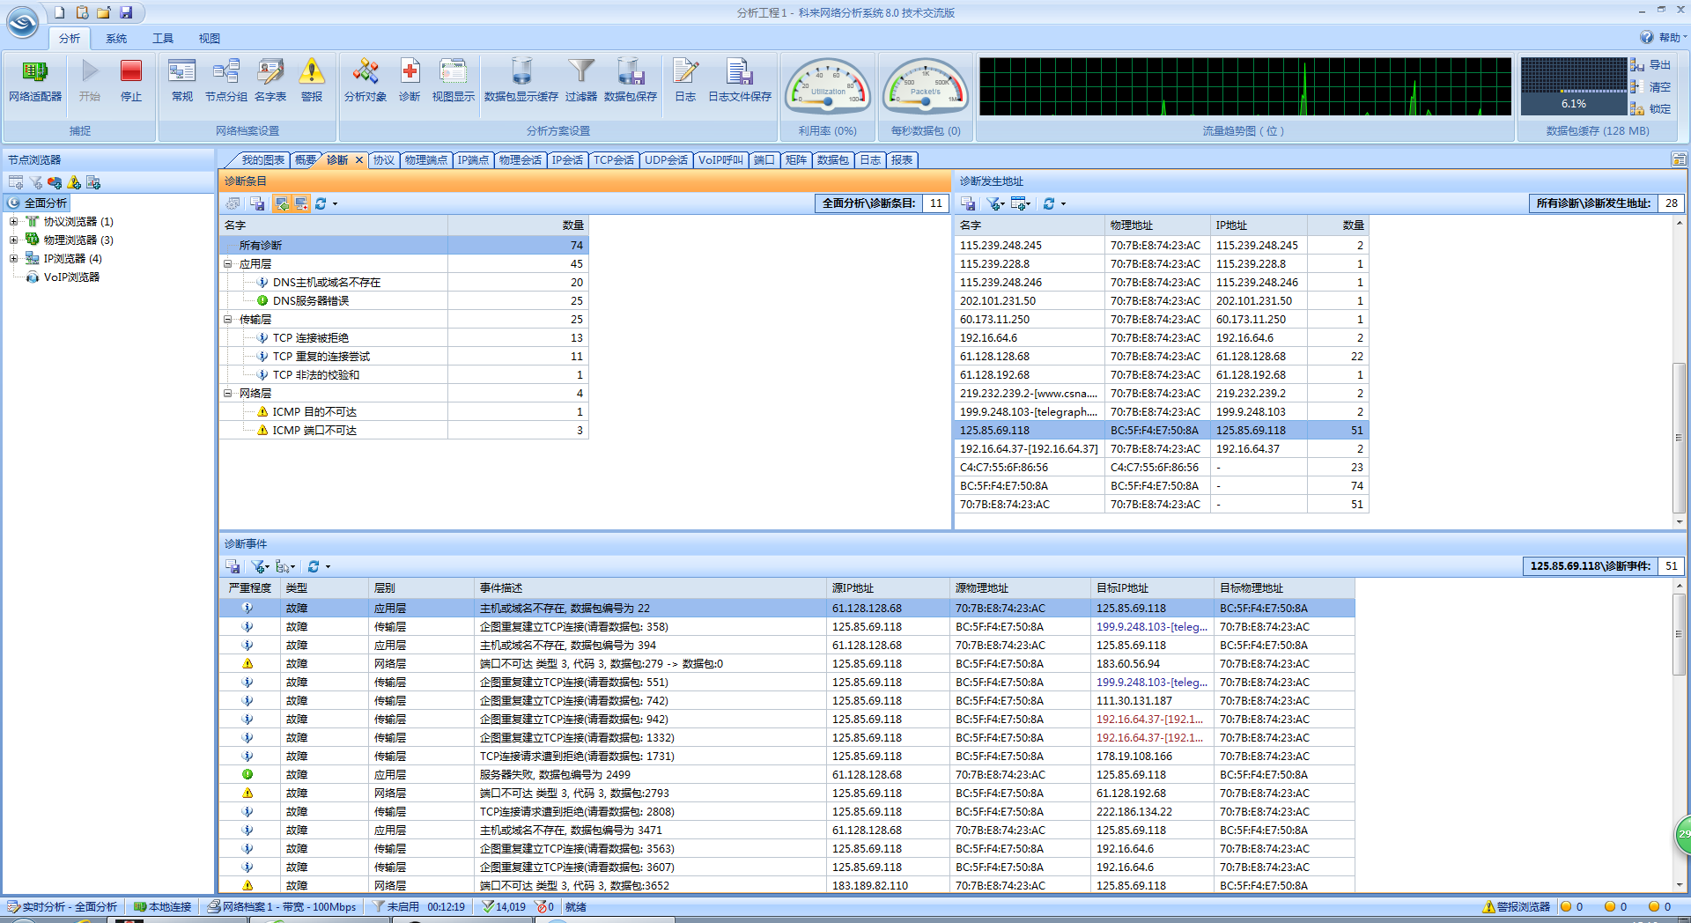Click the diagnosis events vertical scrollbar
This screenshot has height=923, width=1691.
pyautogui.click(x=1679, y=634)
